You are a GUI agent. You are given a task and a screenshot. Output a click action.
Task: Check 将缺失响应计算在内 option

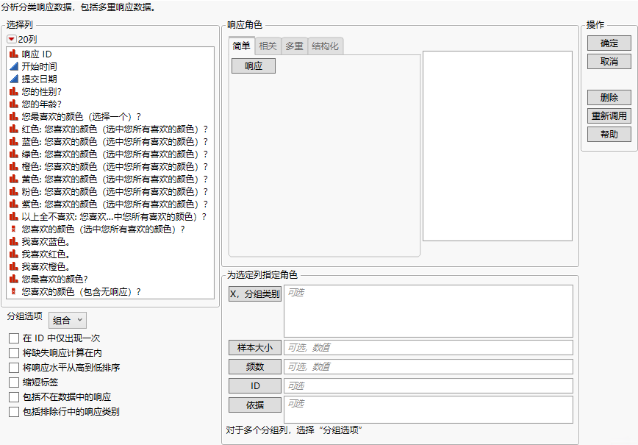[x=12, y=352]
